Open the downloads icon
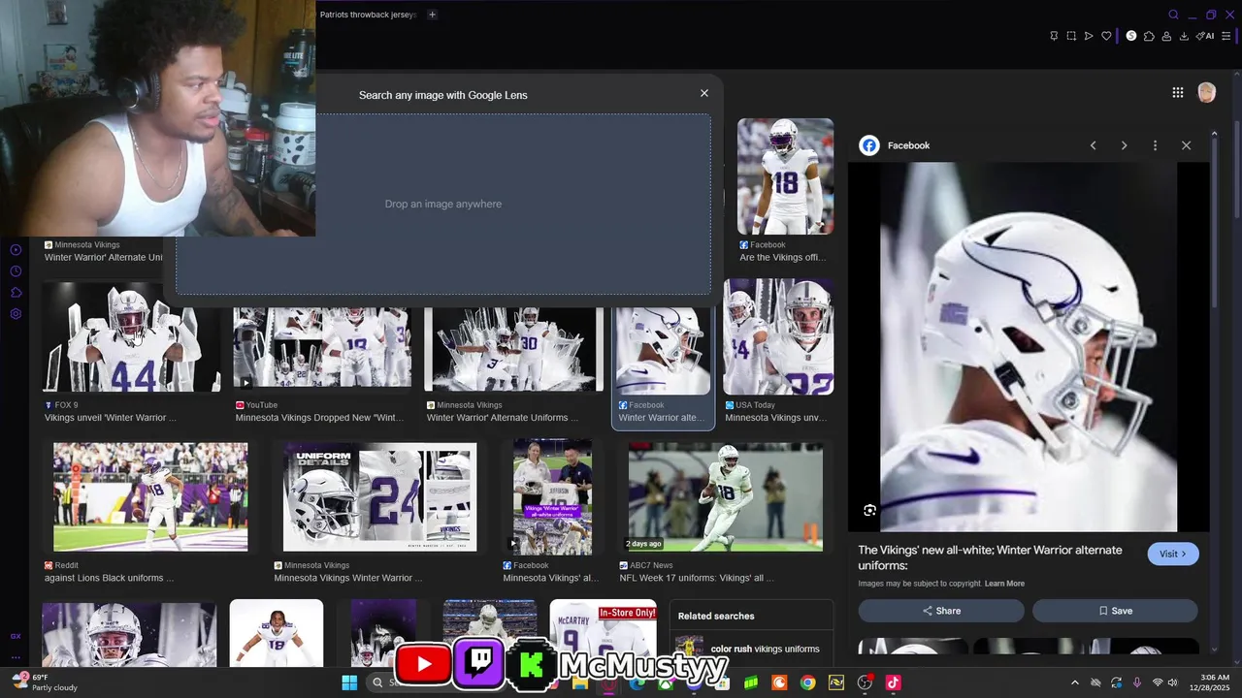This screenshot has height=698, width=1242. 1184,36
